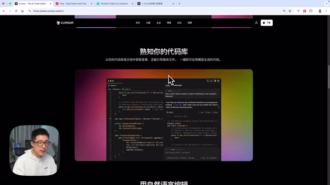Click the Cursor logo in site header

pyautogui.click(x=65, y=23)
